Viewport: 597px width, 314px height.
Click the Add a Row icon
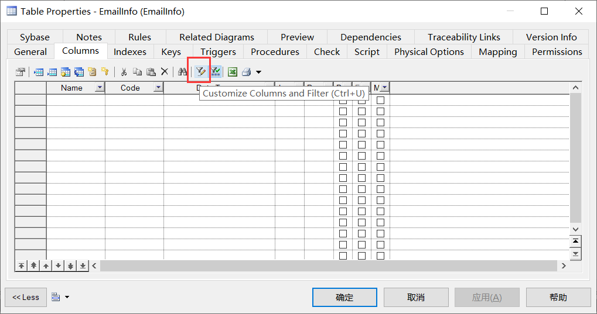(x=52, y=71)
